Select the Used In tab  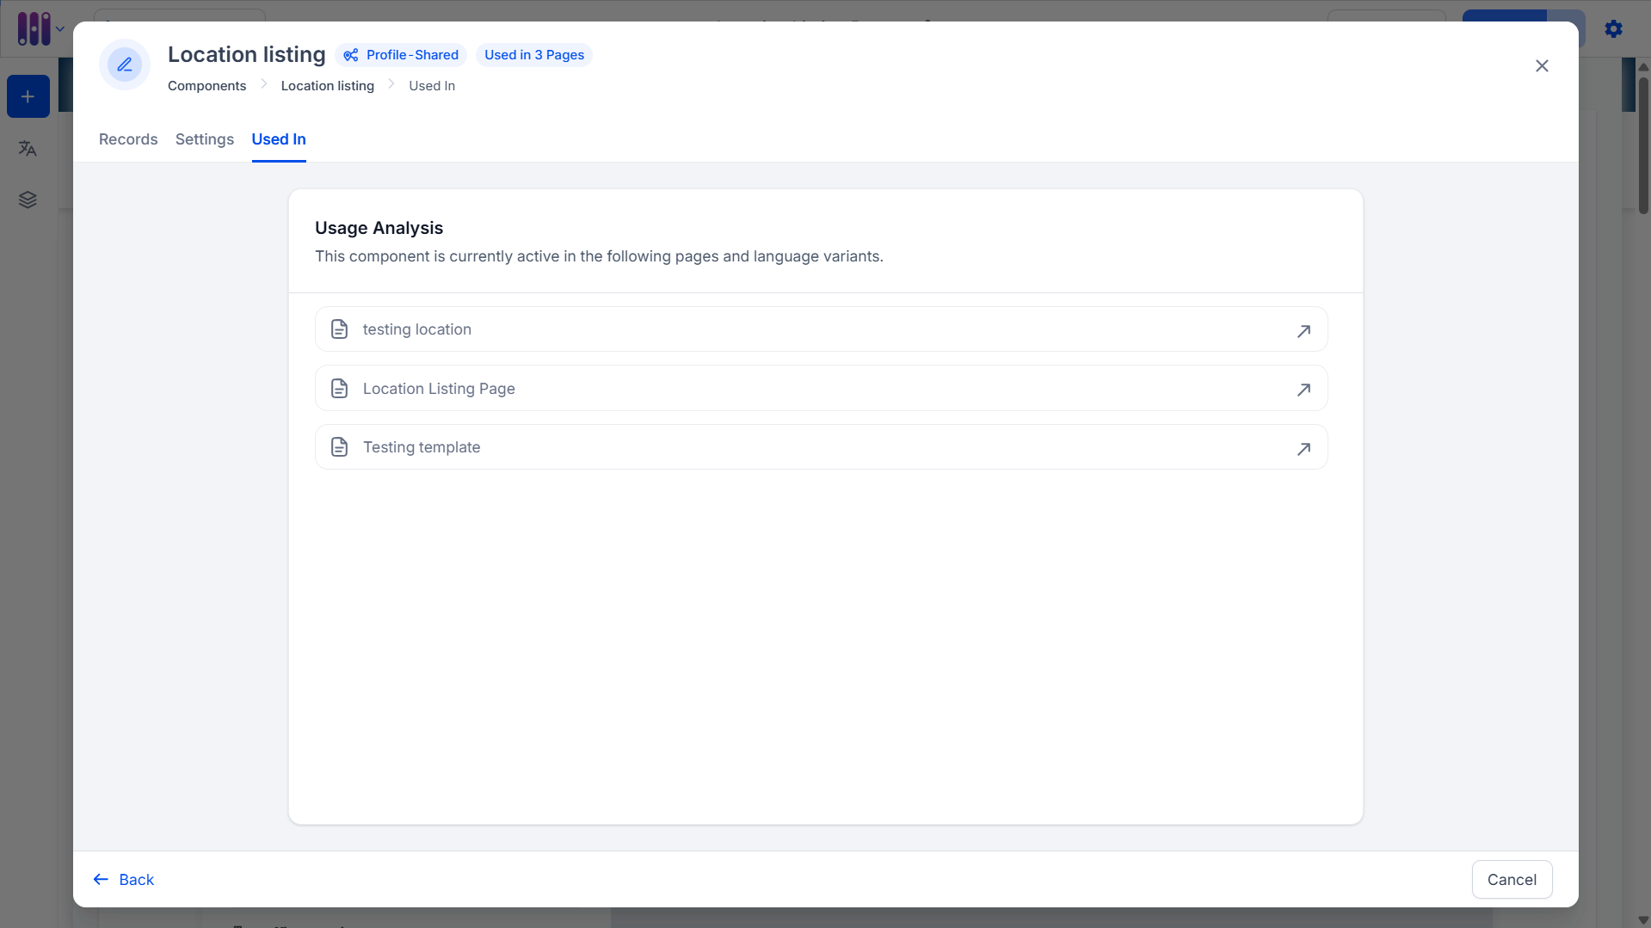click(x=279, y=139)
